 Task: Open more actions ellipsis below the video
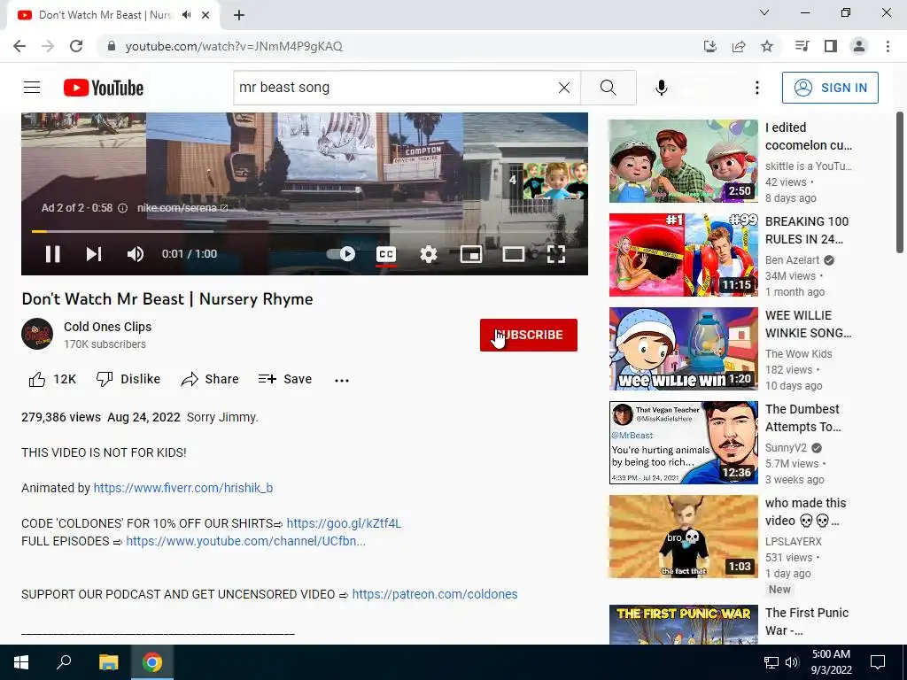pos(342,380)
